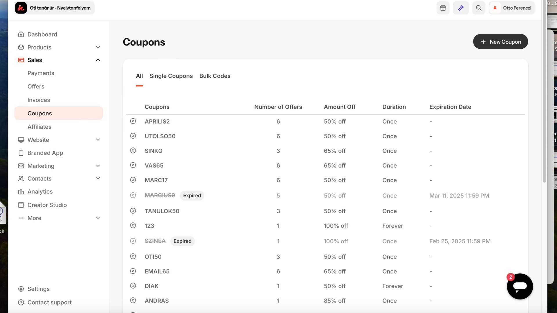Open the AI sparkle assistant icon
This screenshot has width=557, height=313.
pyautogui.click(x=461, y=8)
